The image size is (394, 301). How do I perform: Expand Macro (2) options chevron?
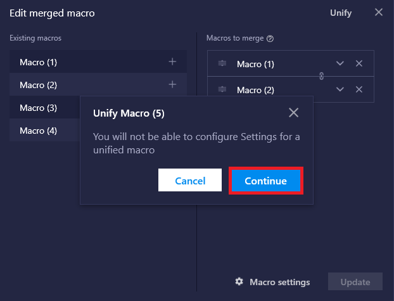point(340,89)
